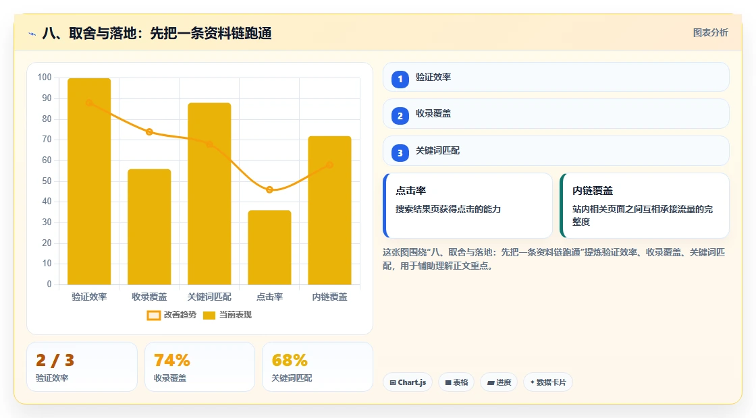This screenshot has width=756, height=418.
Task: Click the 当前表现 legend color box
Action: point(209,316)
